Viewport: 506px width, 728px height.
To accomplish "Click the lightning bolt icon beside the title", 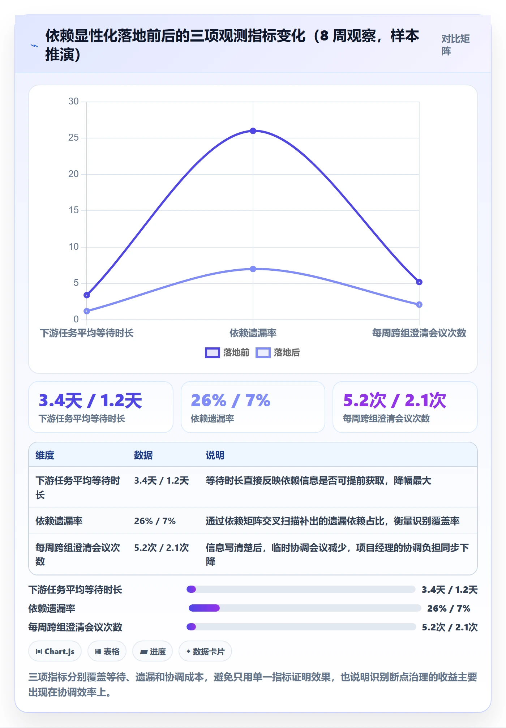I will [34, 46].
